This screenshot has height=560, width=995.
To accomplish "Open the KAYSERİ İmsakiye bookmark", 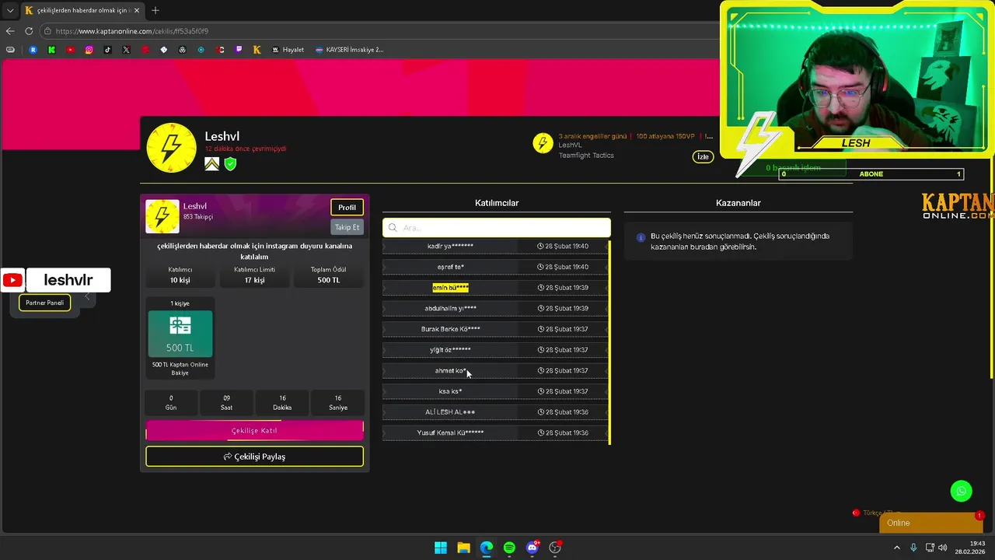I will (x=349, y=50).
